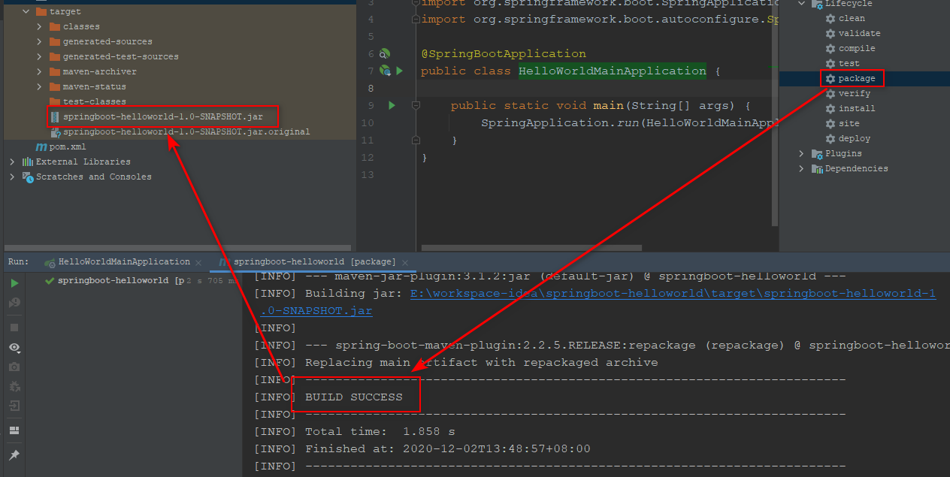Rerun the Maven package build

click(14, 283)
